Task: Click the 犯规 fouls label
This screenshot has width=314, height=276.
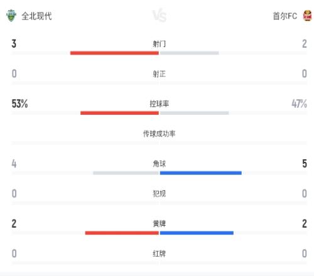Action: pos(159,194)
